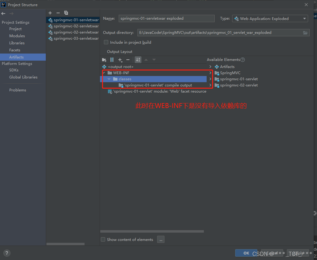Click the output root icon
The height and width of the screenshot is (260, 317).
(x=104, y=67)
